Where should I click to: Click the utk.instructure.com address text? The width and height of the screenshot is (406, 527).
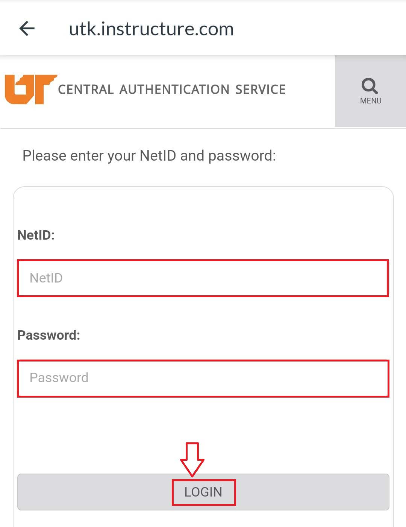151,29
